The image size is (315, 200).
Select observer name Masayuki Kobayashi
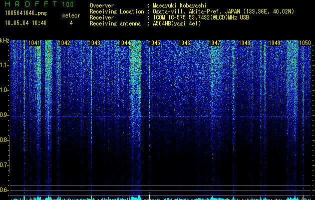[x=180, y=5]
